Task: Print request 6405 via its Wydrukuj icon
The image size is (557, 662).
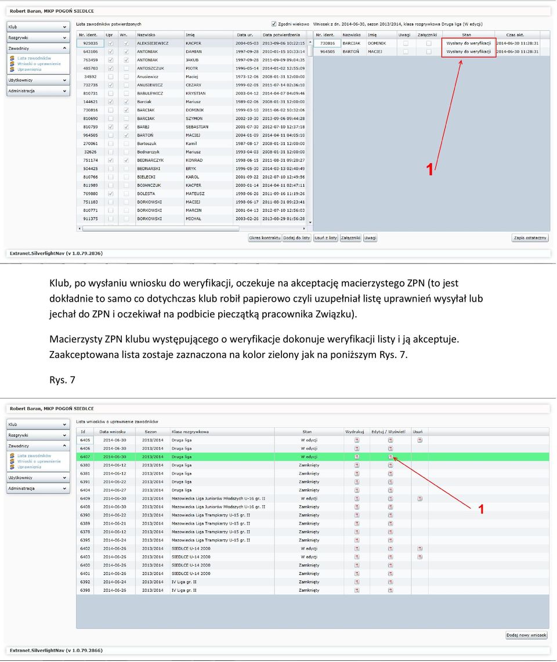Action: pos(357,440)
